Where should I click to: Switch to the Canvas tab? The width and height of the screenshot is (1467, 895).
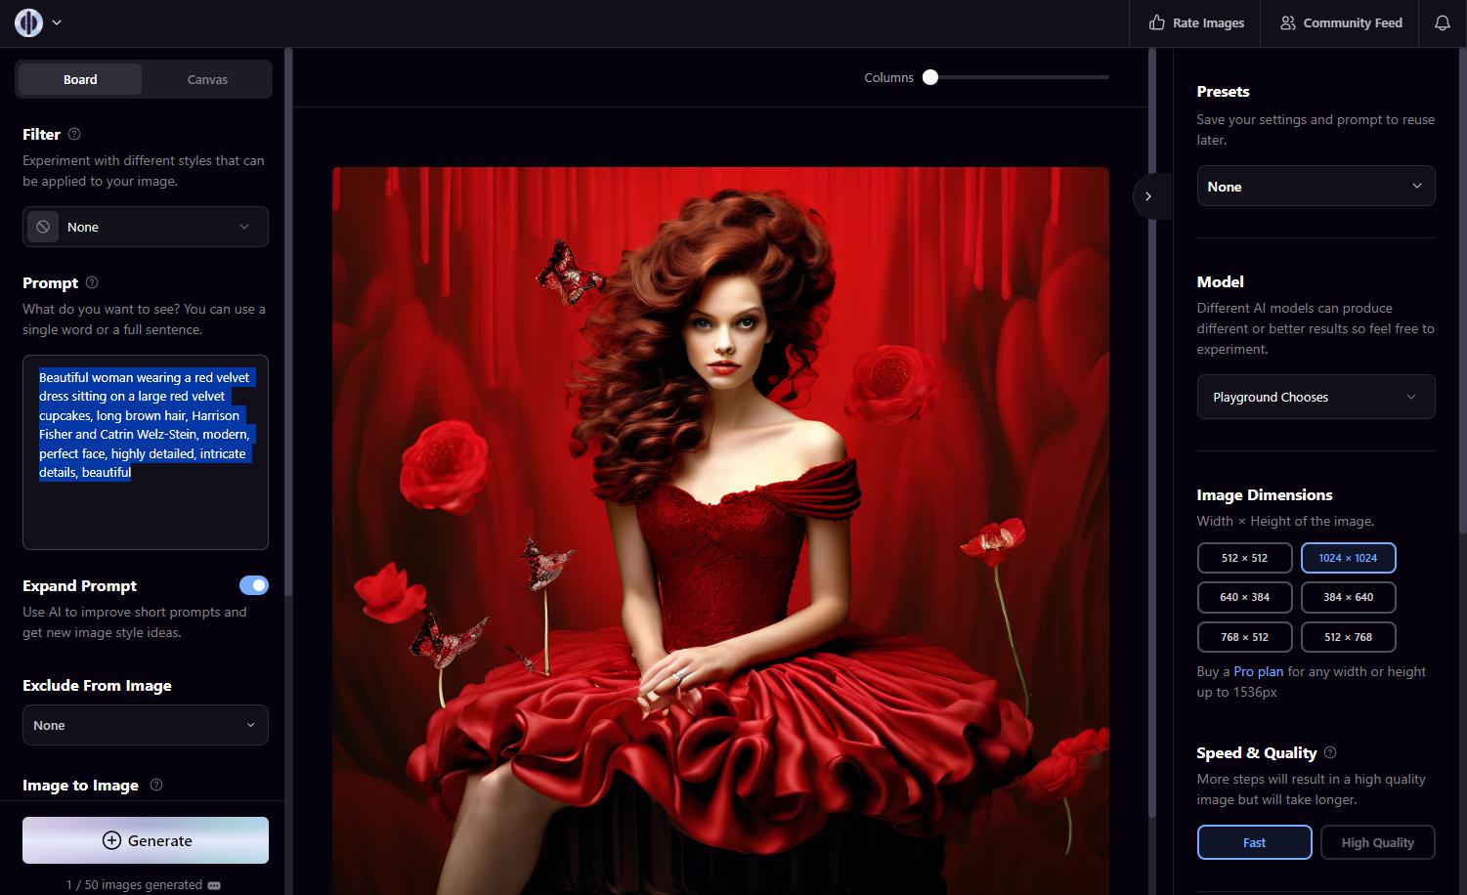pos(207,79)
